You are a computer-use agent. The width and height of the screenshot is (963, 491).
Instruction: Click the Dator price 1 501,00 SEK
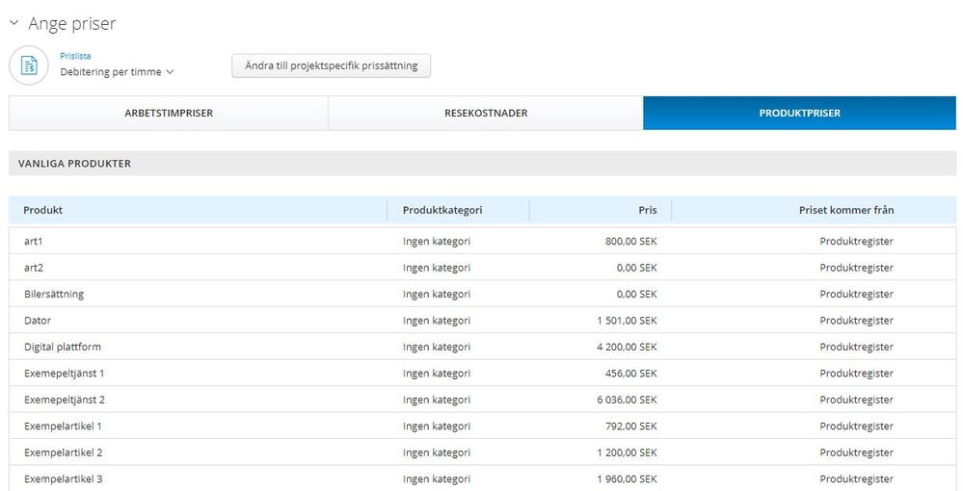coord(627,321)
